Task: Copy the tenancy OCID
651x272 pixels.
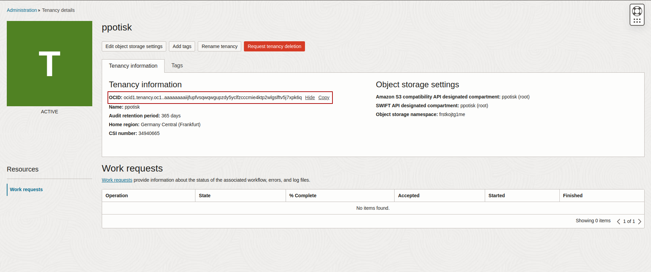Action: [x=324, y=98]
